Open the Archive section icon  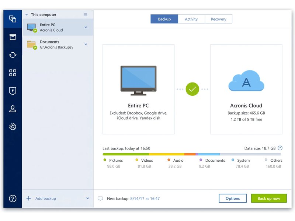coord(13,37)
